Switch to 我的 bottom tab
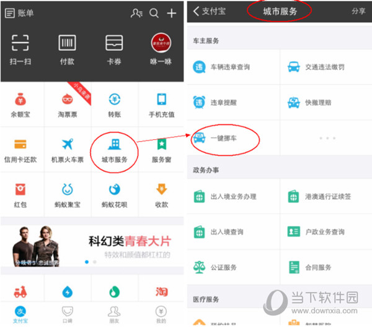This screenshot has width=372, height=328. click(x=161, y=315)
